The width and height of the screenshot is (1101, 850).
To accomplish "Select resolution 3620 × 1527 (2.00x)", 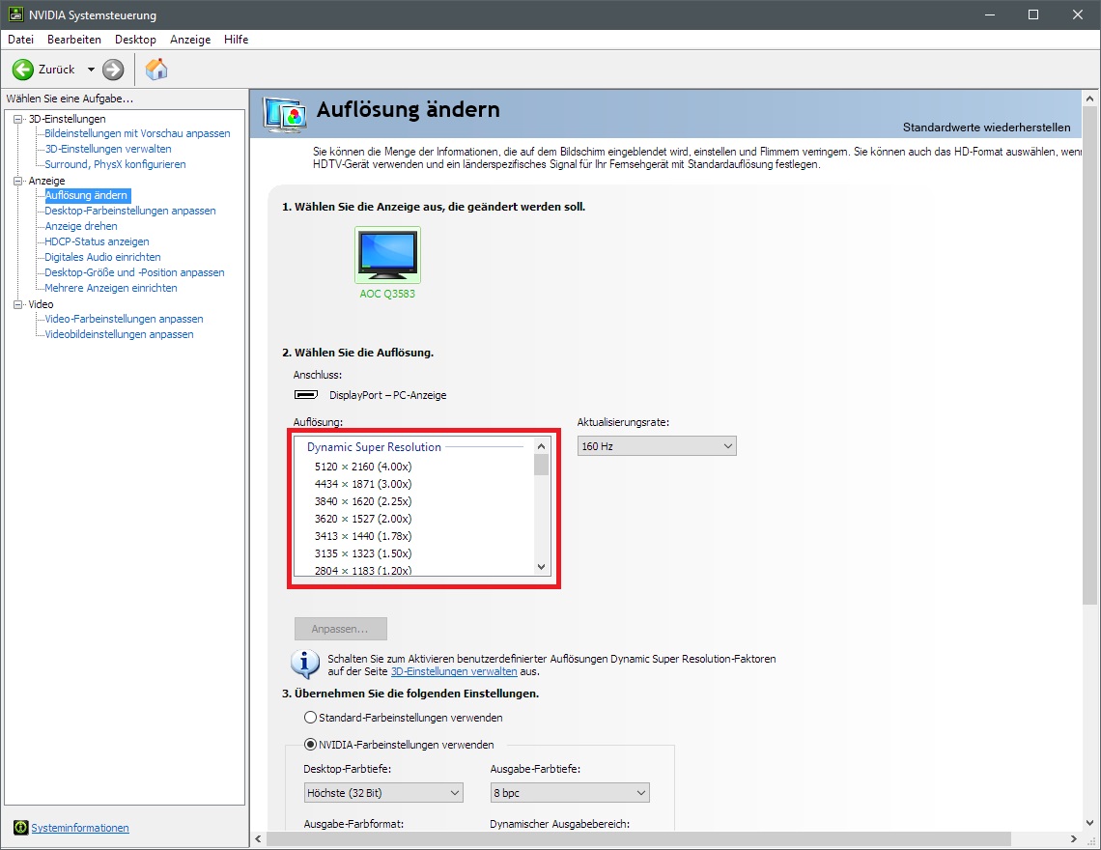I will [x=363, y=519].
